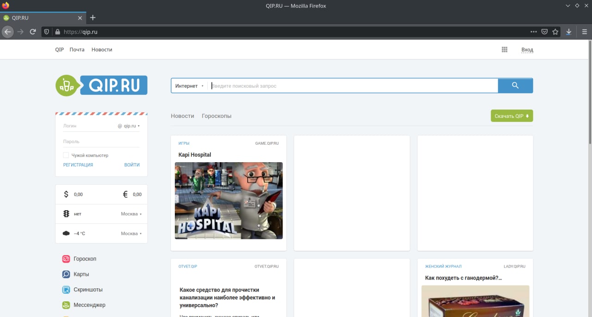Click the temperature −4 °C text
The image size is (592, 317).
(80, 233)
